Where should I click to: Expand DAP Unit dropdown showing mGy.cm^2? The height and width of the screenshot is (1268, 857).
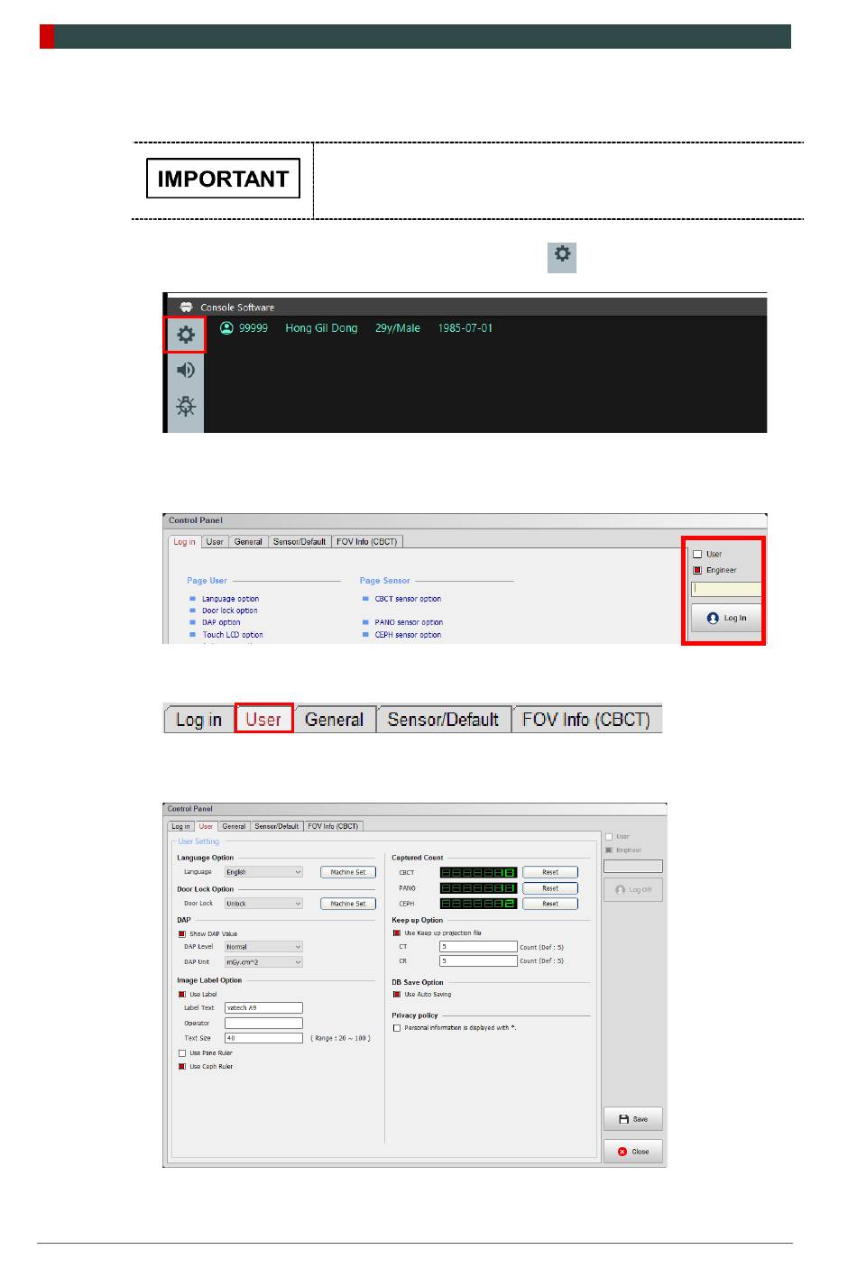click(263, 962)
